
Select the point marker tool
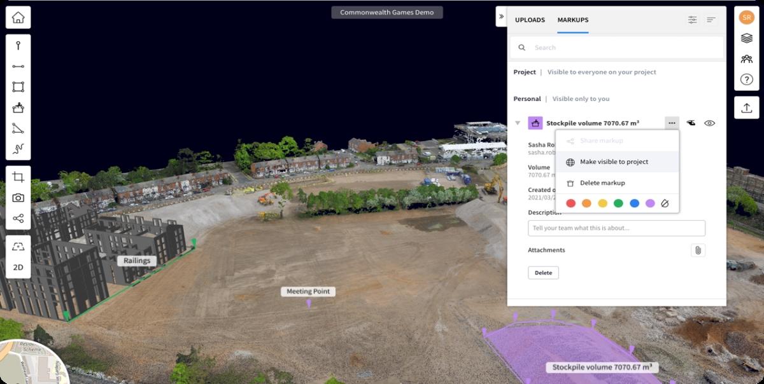(18, 45)
